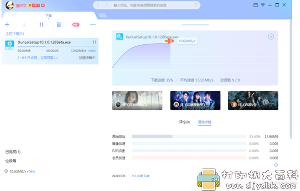The width and height of the screenshot is (300, 191).
Task: Open the middle blue movie review thumbnail
Action: pos(195,100)
